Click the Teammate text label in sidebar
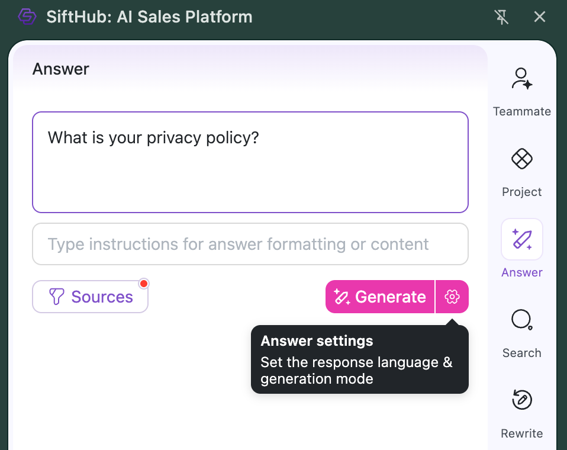The width and height of the screenshot is (567, 450). coord(521,111)
